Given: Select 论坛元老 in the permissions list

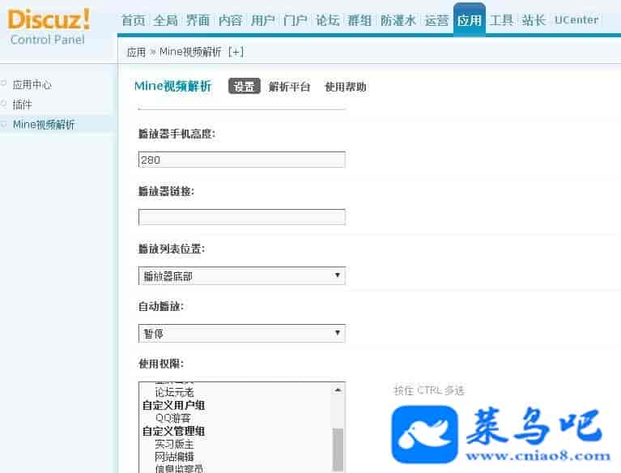Looking at the screenshot, I should (175, 392).
